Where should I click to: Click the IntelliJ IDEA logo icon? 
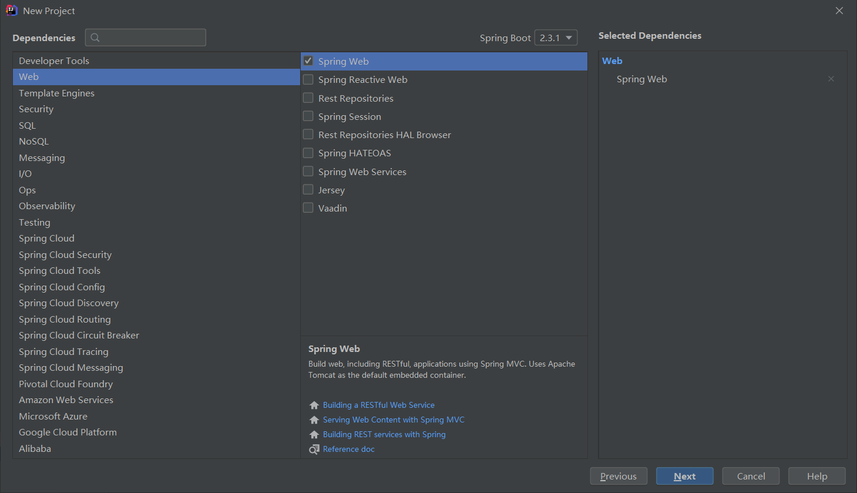(11, 11)
